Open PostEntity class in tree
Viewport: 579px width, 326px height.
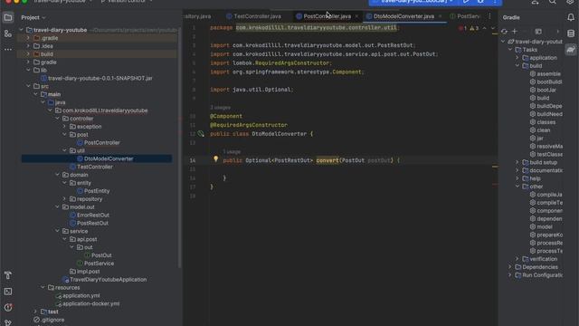[x=93, y=191]
